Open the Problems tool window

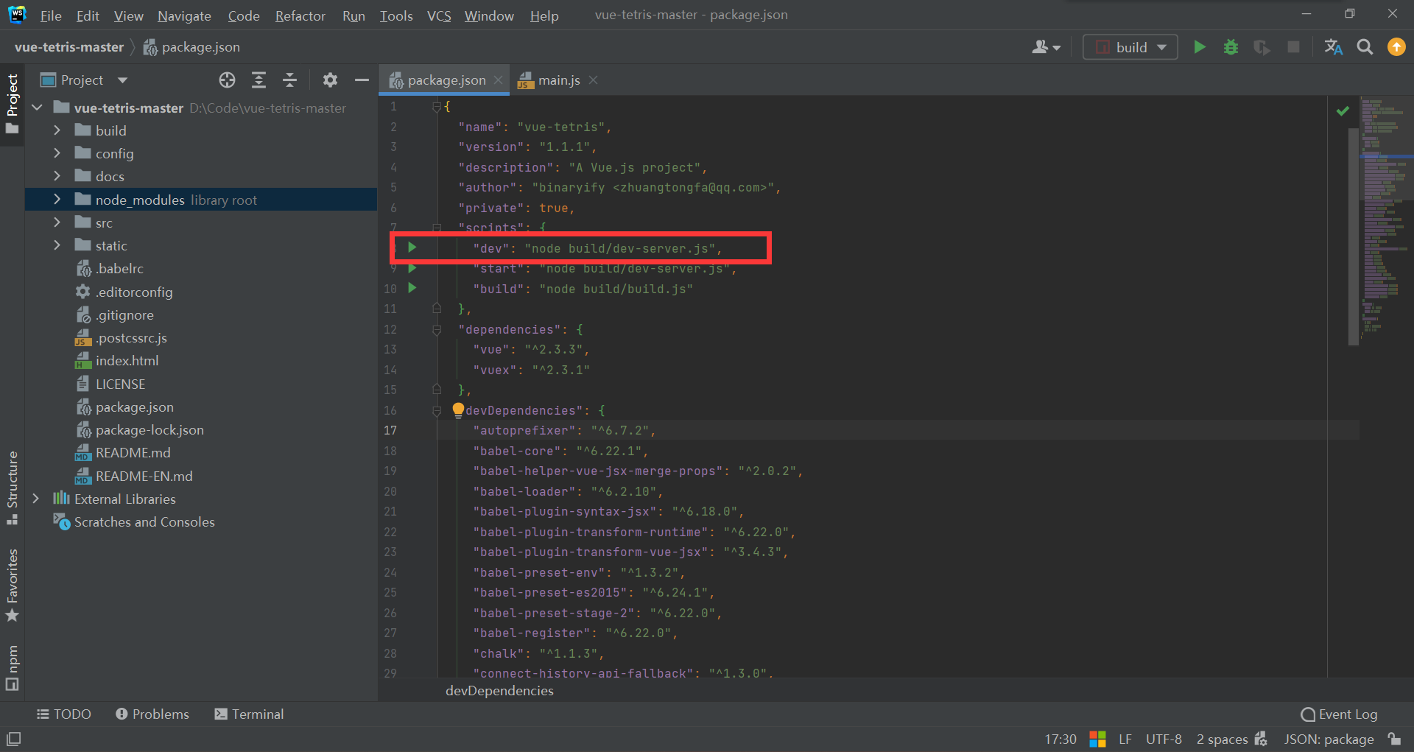point(152,714)
